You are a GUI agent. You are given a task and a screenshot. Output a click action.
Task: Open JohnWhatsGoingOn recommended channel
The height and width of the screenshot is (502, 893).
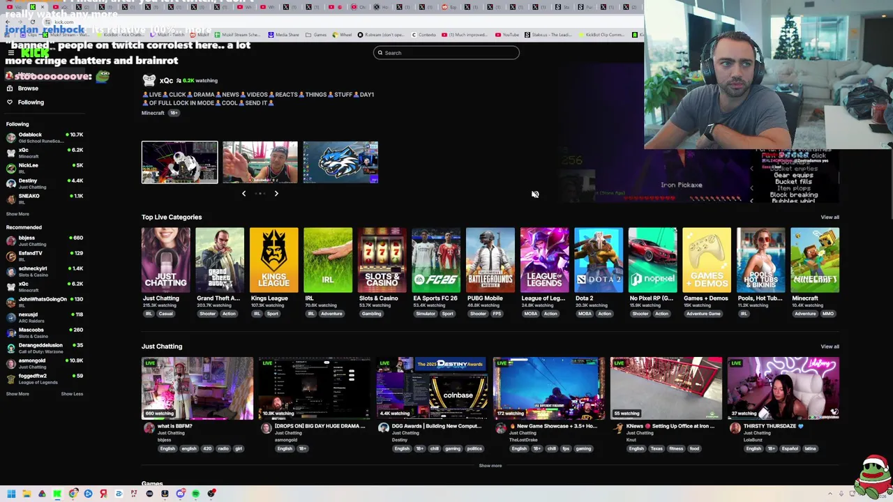coord(44,302)
